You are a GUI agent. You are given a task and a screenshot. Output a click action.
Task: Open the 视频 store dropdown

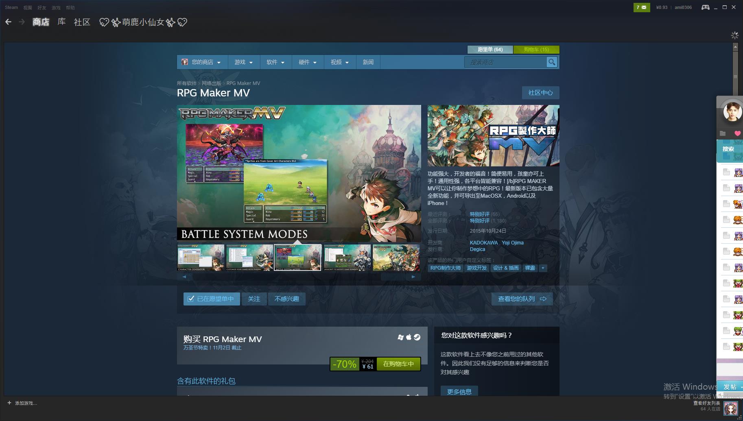[340, 62]
